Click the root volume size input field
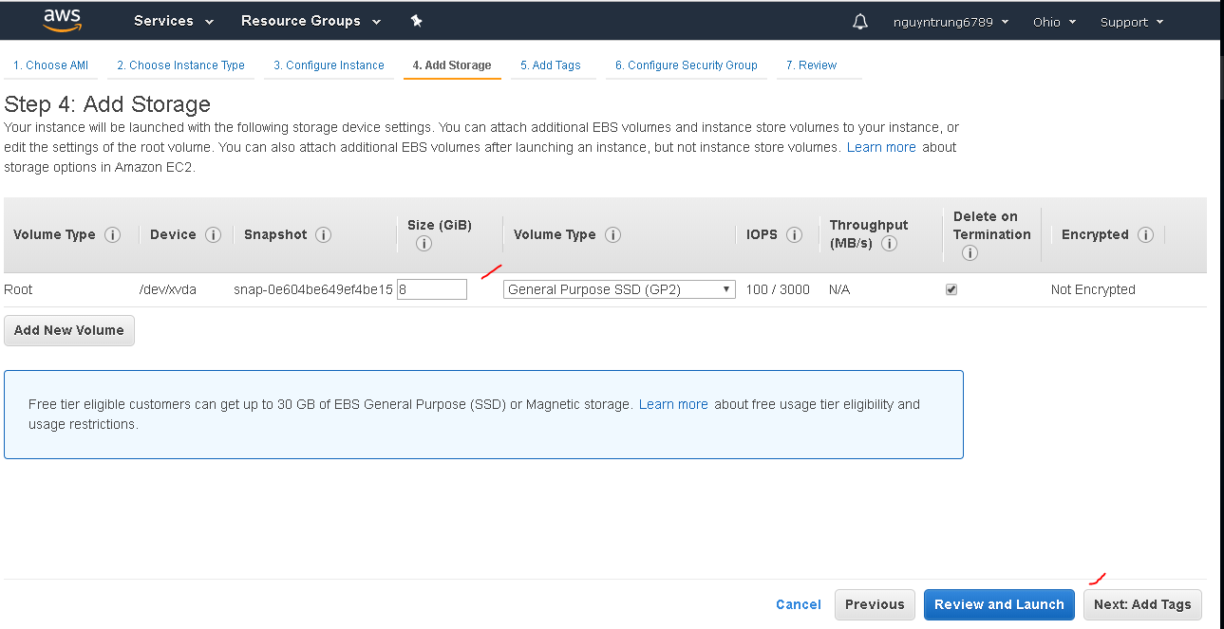 coord(432,289)
